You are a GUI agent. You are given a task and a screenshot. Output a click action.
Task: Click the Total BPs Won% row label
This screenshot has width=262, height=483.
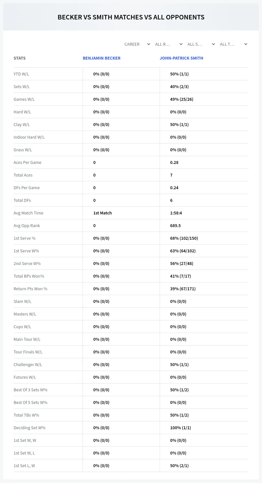[x=29, y=276]
